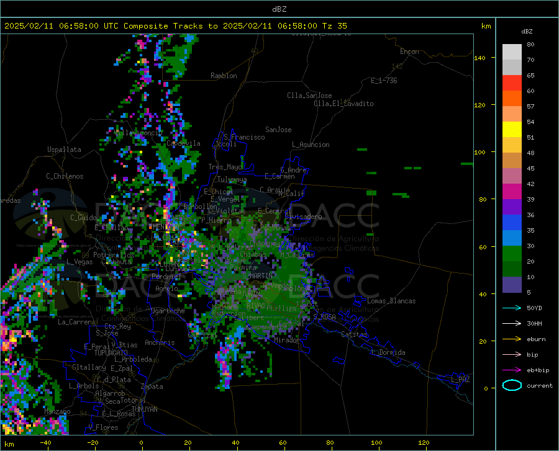The image size is (559, 451).
Task: Click the magenta 39-42 dBZ color swatch
Action: [x=512, y=192]
